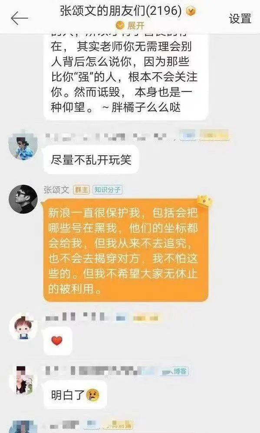Tap the red heart message
This screenshot has height=433, width=260.
tap(57, 341)
